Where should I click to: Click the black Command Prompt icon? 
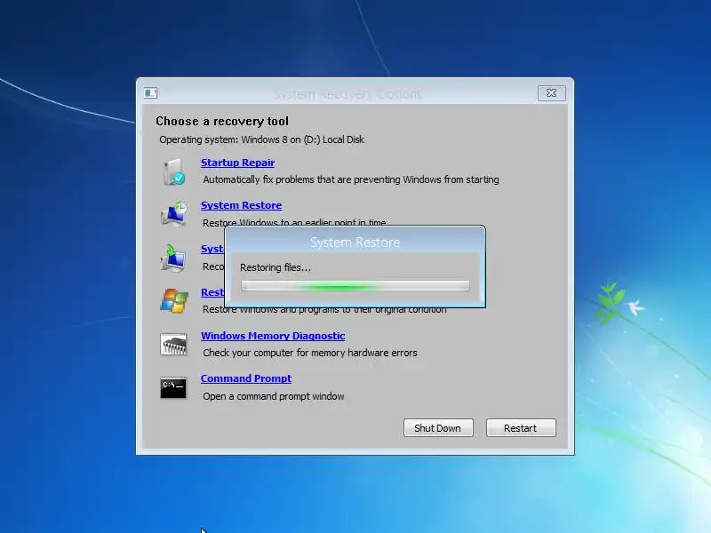[173, 388]
